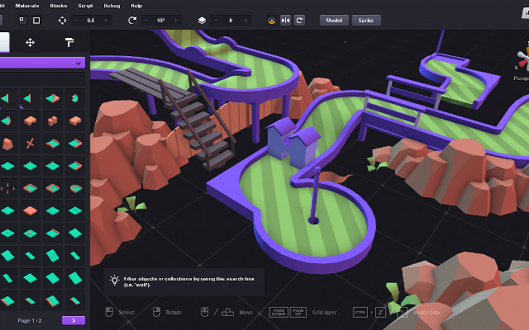Click the position snap crosshair icon

pos(62,21)
